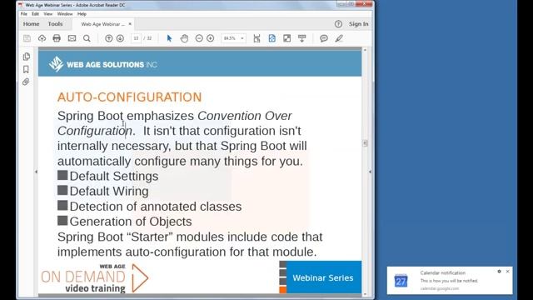
Task: Click Generation of Objects bullet text
Action: click(x=131, y=222)
